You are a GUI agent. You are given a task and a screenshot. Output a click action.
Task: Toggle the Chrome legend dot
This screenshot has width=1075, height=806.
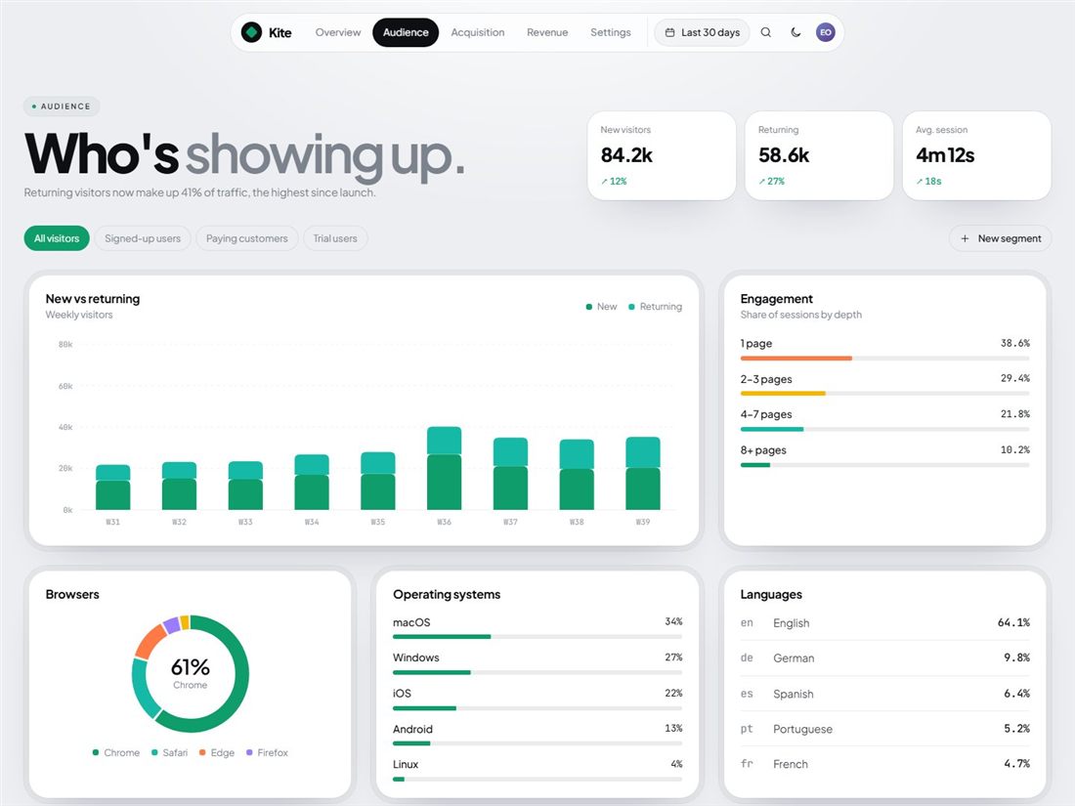tap(96, 752)
